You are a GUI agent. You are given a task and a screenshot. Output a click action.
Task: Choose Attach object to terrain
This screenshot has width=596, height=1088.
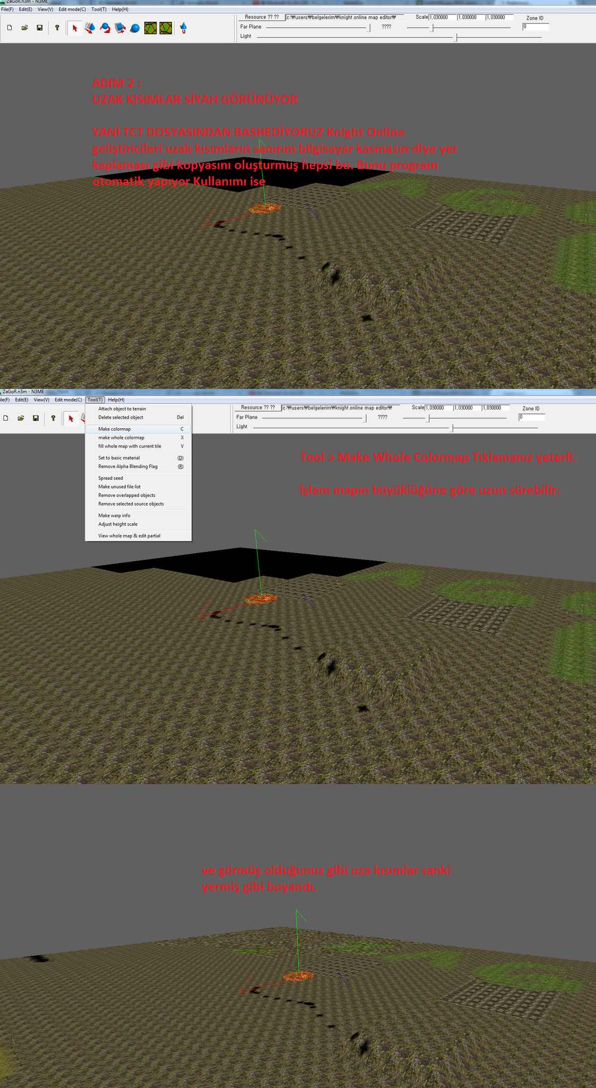138,409
